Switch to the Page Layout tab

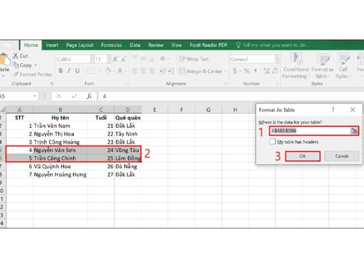(x=80, y=45)
